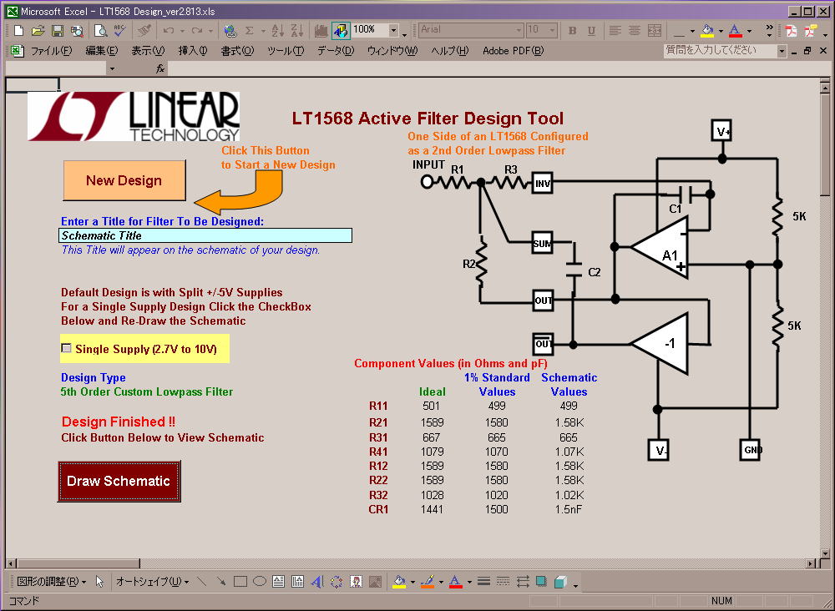Insert a horizontal text box
This screenshot has height=611, width=835.
pyautogui.click(x=279, y=582)
